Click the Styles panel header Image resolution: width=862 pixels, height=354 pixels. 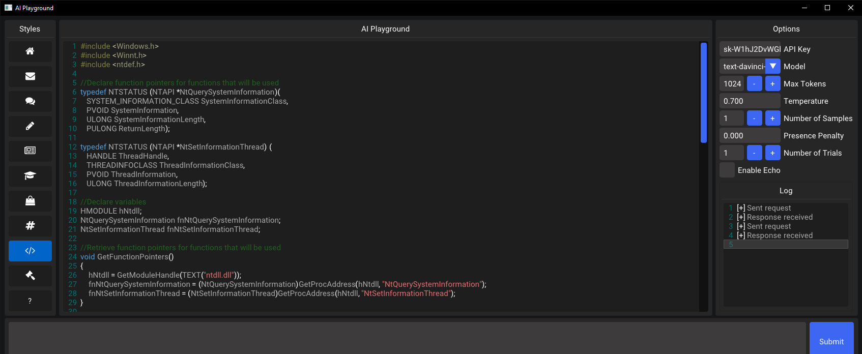click(30, 29)
